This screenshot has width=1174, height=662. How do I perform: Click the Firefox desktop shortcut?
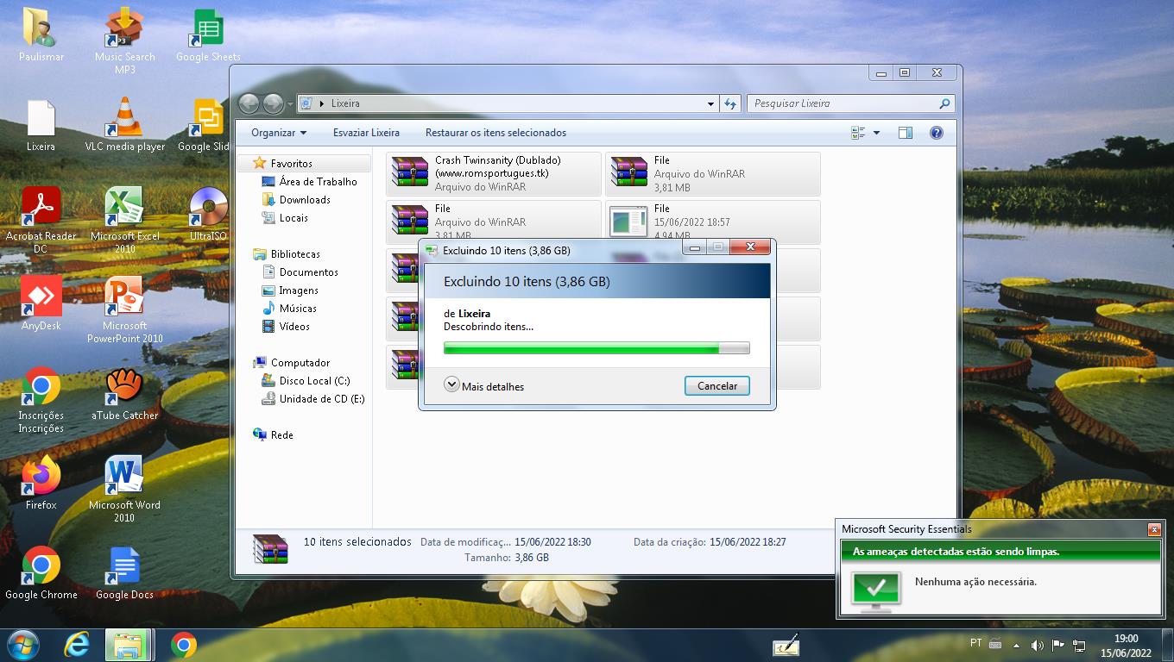click(41, 478)
